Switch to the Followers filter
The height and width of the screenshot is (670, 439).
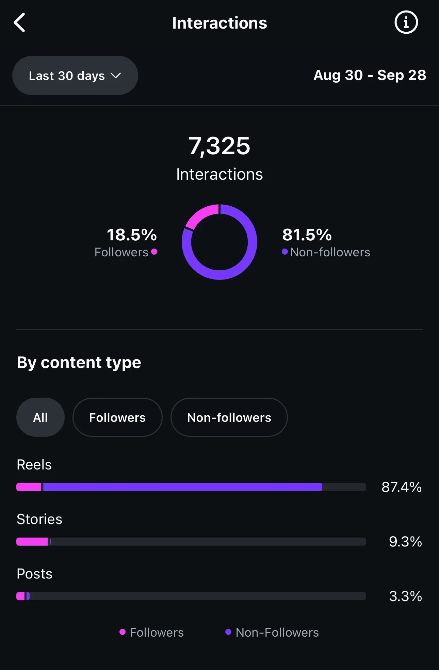click(117, 417)
